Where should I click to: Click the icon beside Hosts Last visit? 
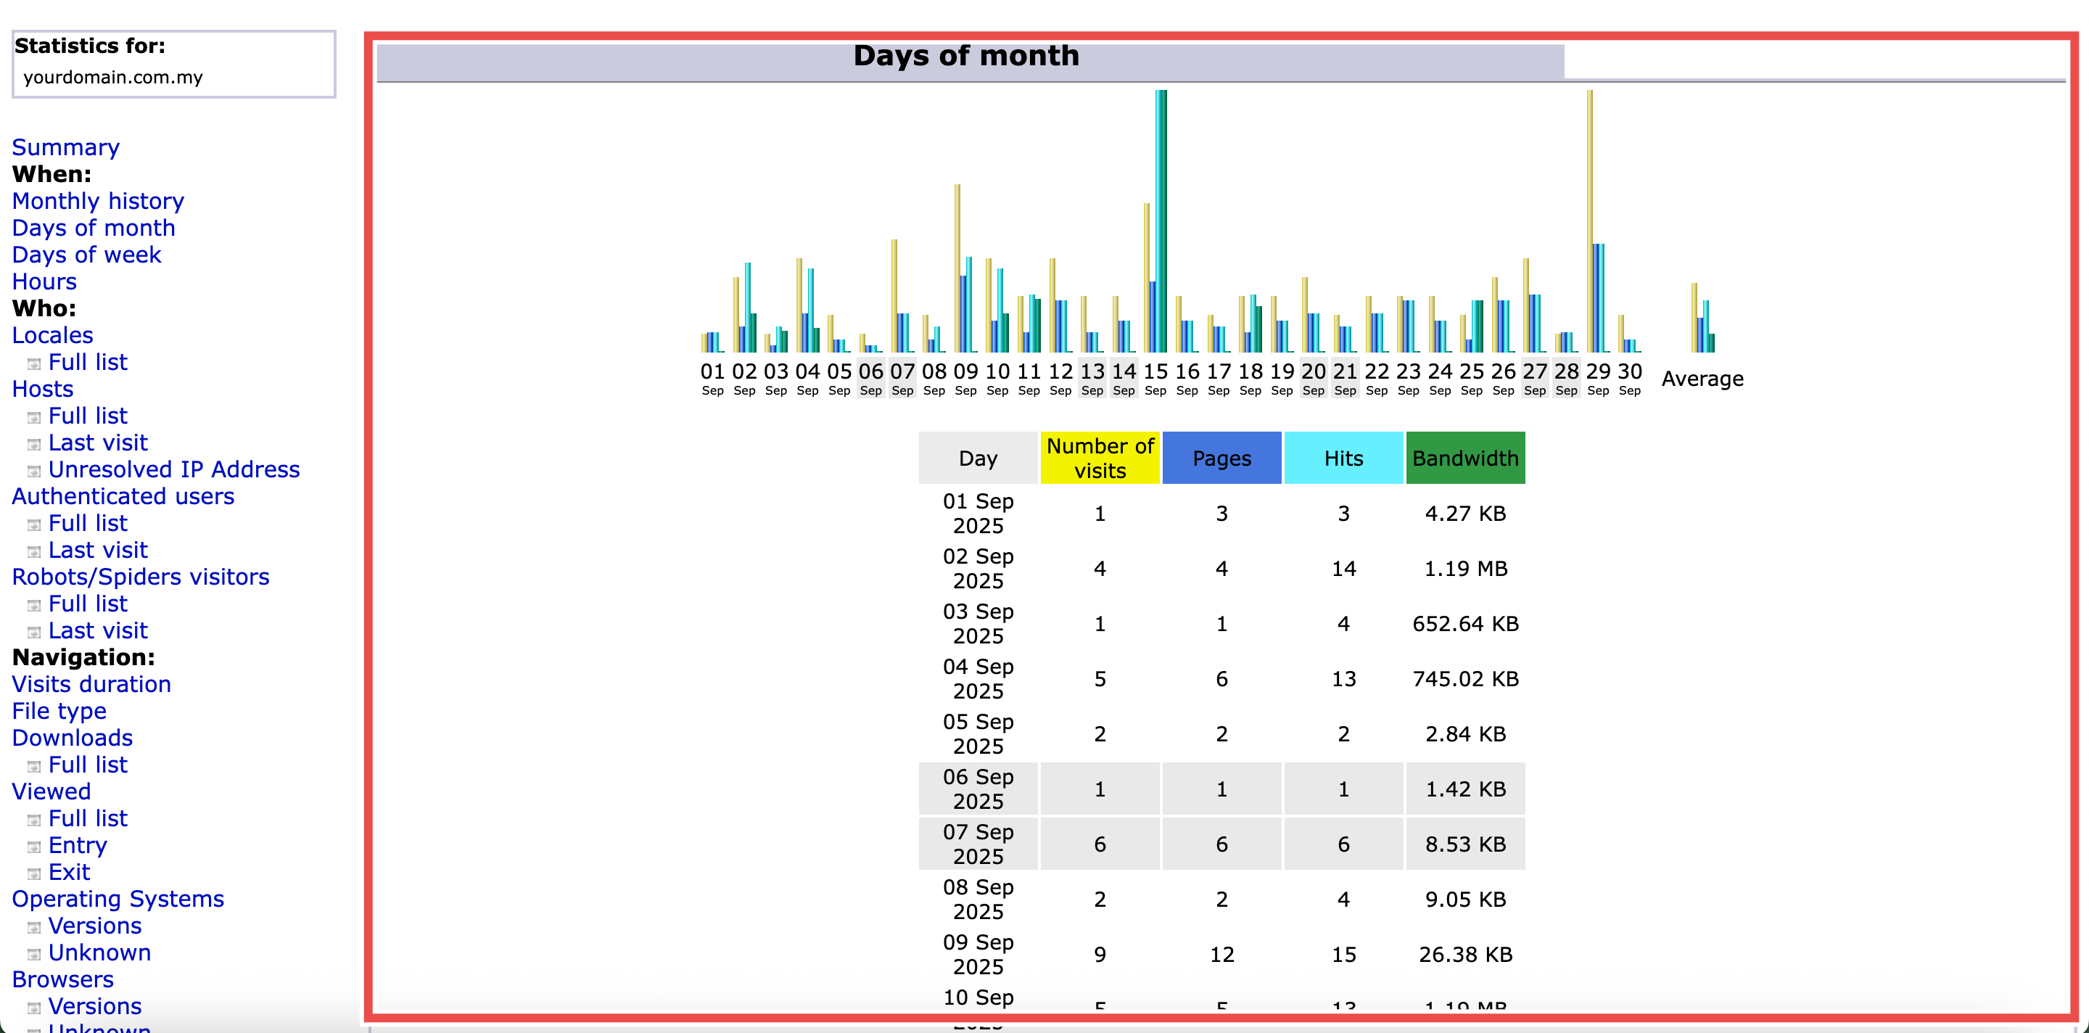click(x=34, y=445)
